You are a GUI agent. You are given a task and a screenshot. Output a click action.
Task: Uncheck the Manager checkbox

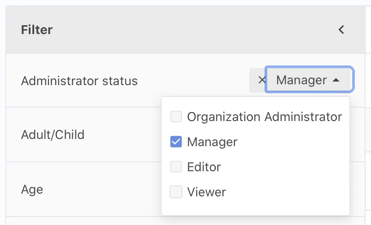(x=176, y=142)
